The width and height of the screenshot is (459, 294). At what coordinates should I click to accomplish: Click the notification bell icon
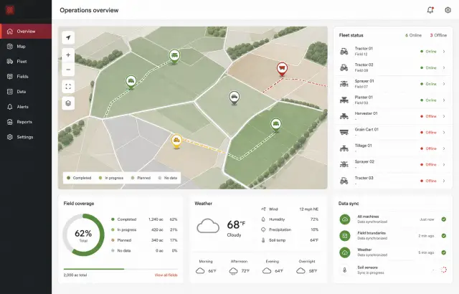click(430, 10)
